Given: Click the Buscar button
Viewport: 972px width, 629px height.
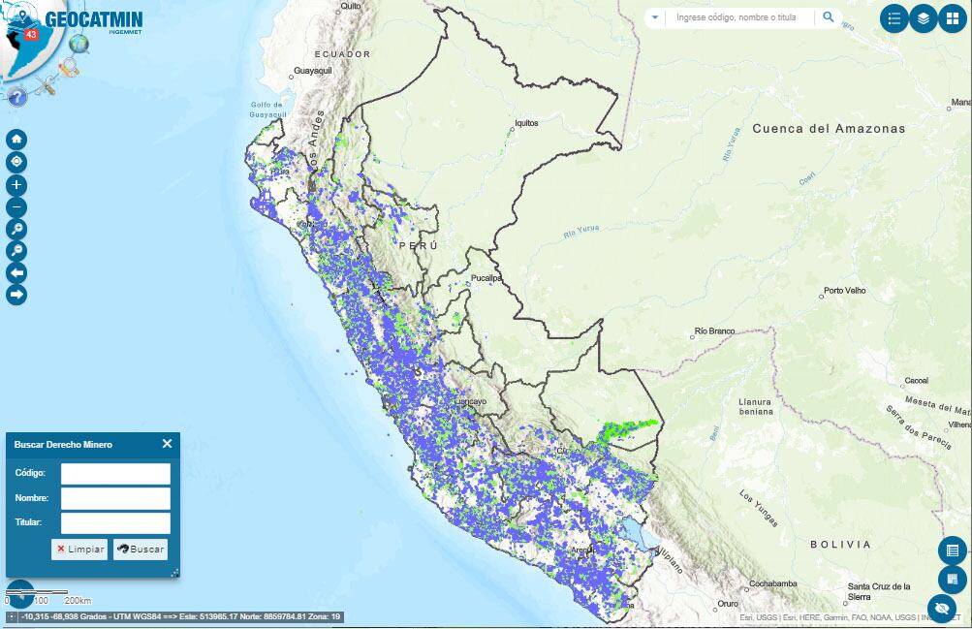Looking at the screenshot, I should click(x=139, y=549).
